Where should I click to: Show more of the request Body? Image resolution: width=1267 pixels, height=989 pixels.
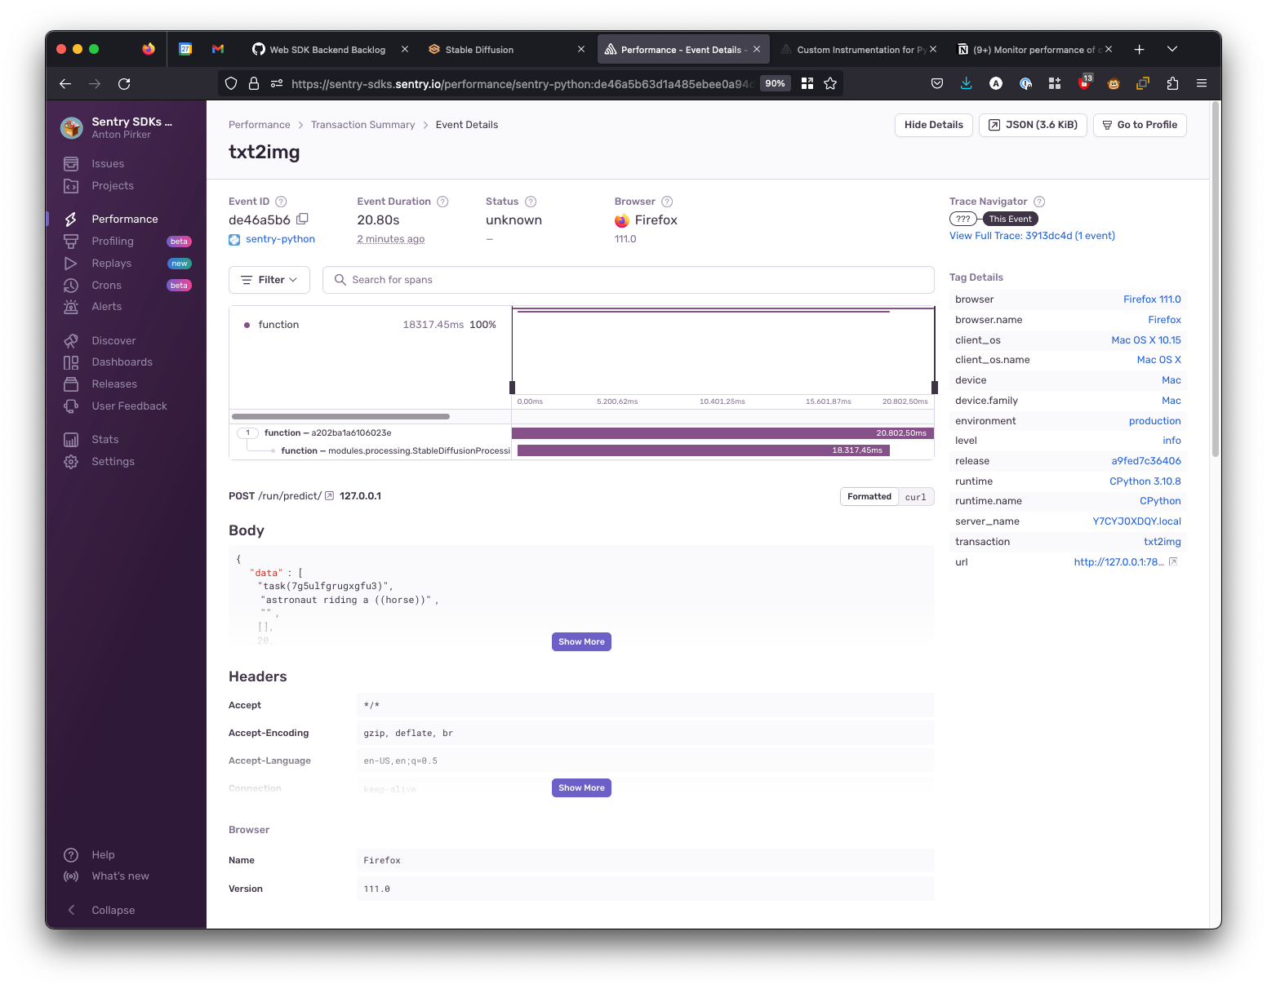click(581, 642)
